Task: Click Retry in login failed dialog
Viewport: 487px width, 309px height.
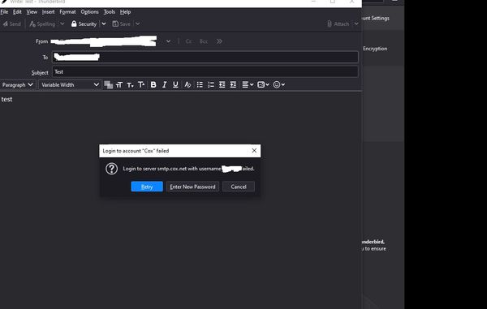Action: point(147,187)
